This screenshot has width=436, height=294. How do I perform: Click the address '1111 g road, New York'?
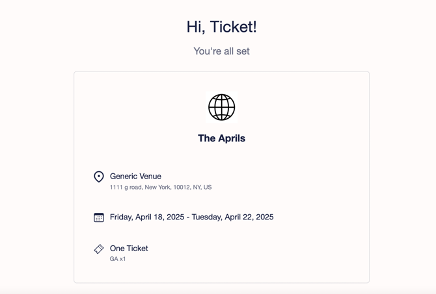point(140,187)
